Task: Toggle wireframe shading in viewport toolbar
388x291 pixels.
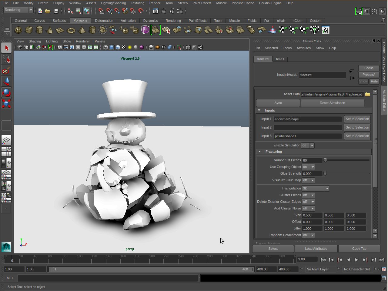Action: [x=105, y=47]
